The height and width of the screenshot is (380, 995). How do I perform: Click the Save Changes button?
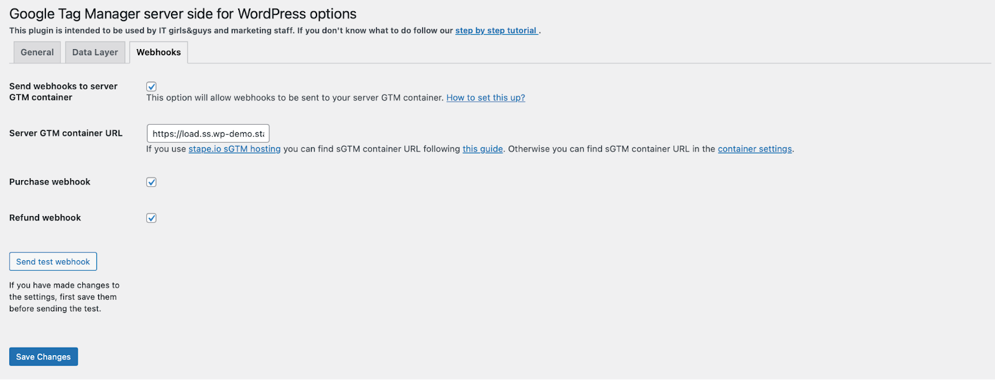(43, 356)
